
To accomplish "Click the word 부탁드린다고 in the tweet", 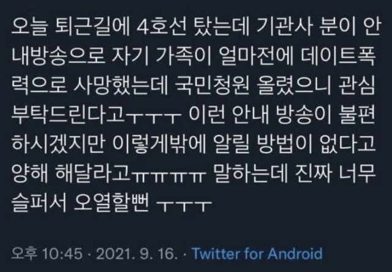I will point(68,115).
